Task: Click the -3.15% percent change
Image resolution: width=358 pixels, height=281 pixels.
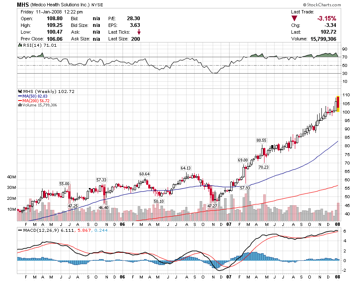Action: point(327,19)
